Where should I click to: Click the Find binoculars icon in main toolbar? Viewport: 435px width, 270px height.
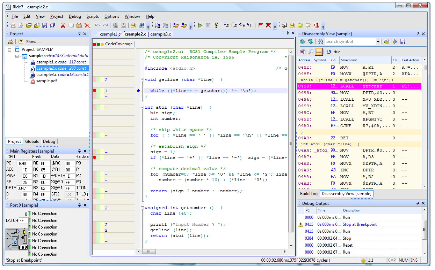coord(142,25)
